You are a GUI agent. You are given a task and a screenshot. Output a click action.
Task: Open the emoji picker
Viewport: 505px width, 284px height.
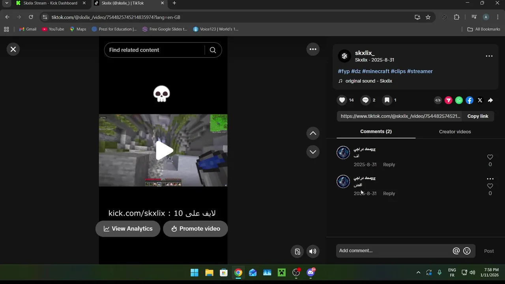coord(467,251)
